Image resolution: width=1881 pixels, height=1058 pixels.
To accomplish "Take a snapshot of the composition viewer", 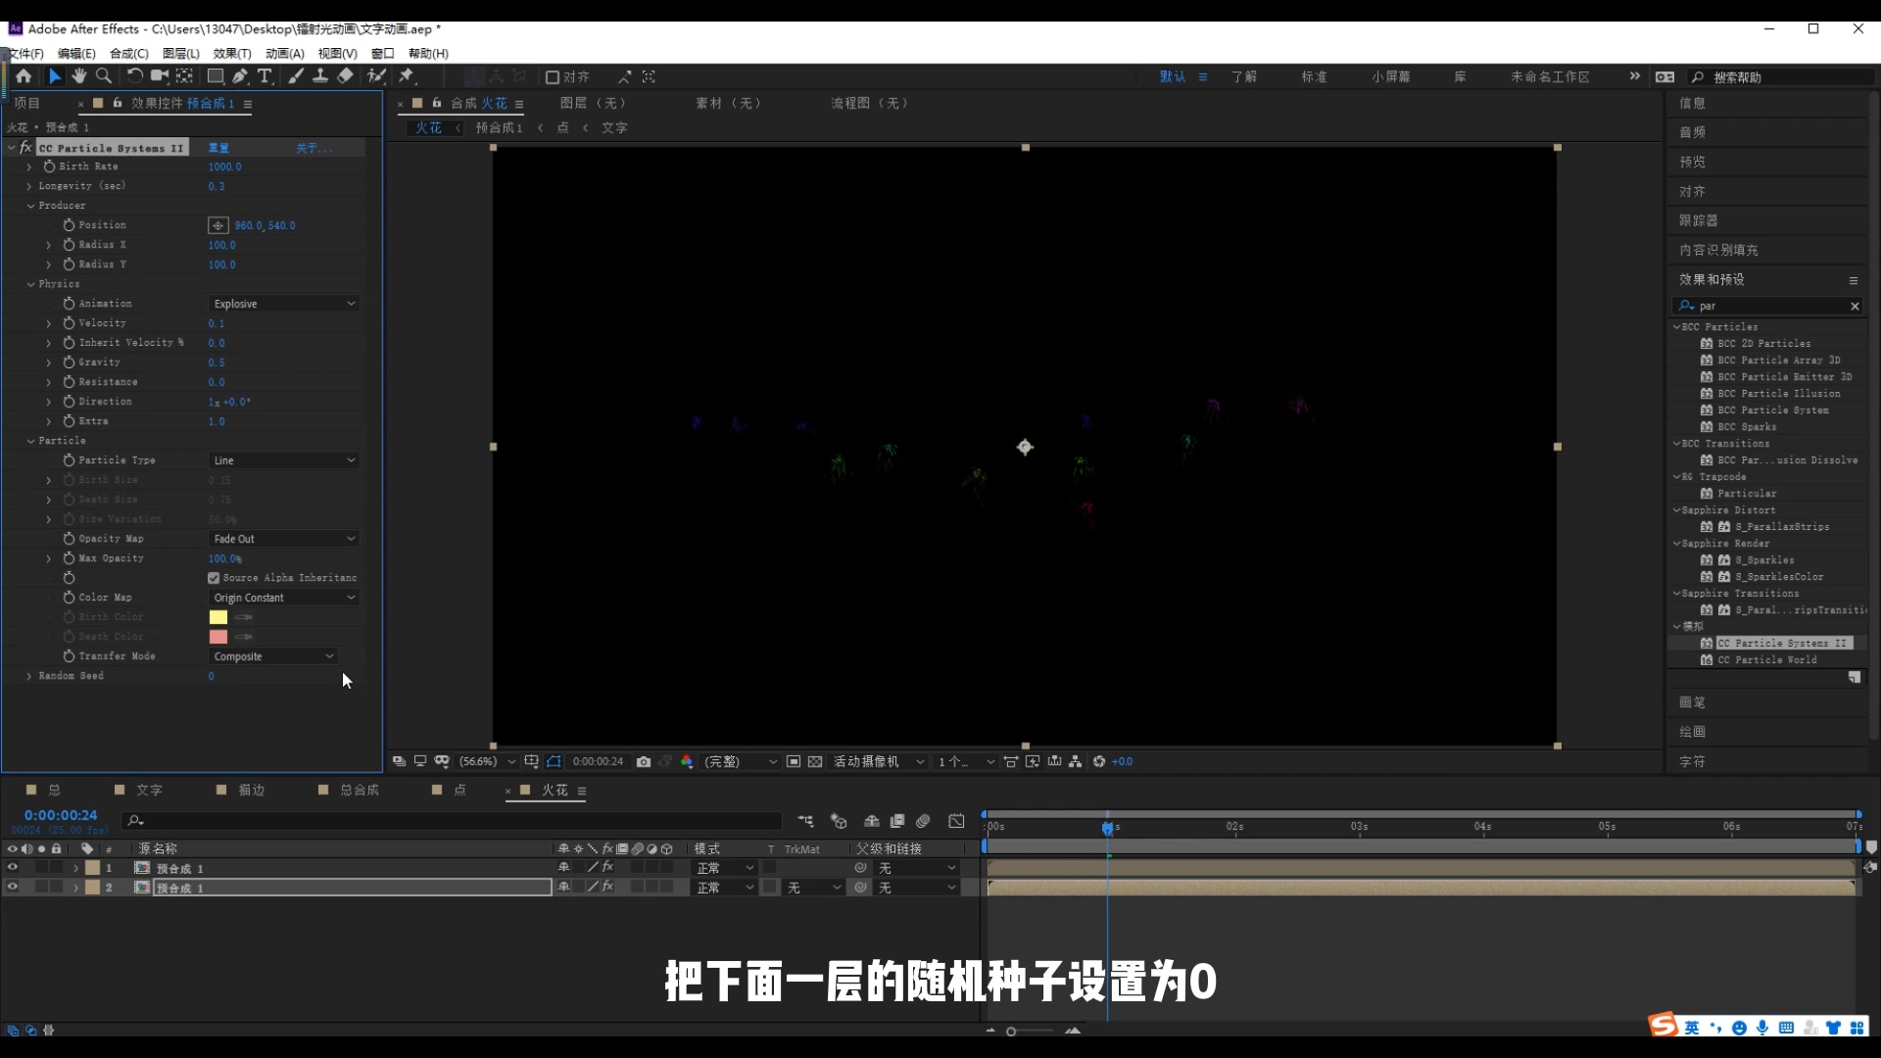I will [x=644, y=761].
